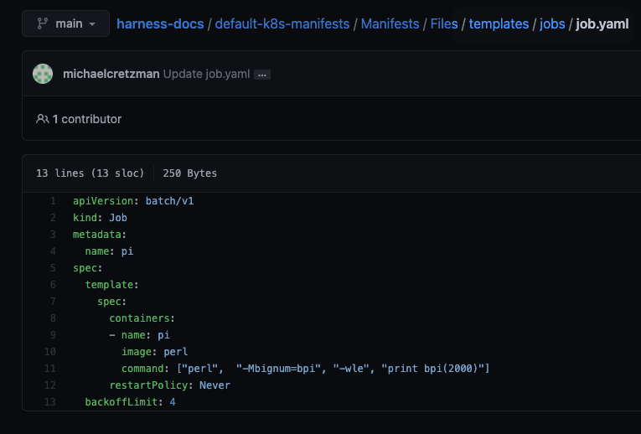Show the 1 contributor list
The image size is (641, 434).
click(86, 119)
